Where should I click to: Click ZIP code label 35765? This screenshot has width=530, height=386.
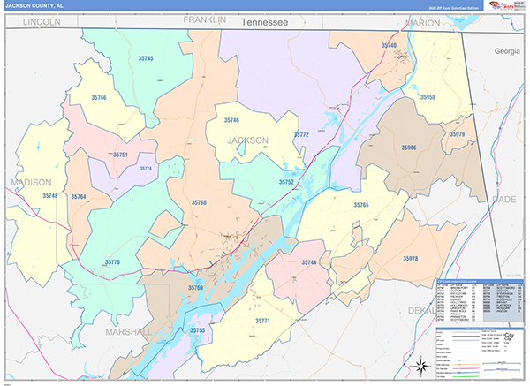coord(361,205)
